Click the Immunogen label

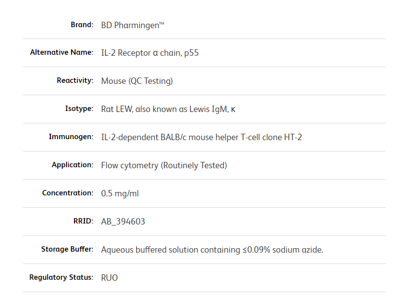tap(71, 137)
